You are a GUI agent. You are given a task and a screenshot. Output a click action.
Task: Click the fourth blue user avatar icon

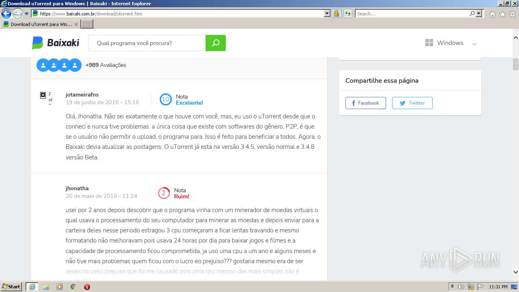[x=75, y=65]
